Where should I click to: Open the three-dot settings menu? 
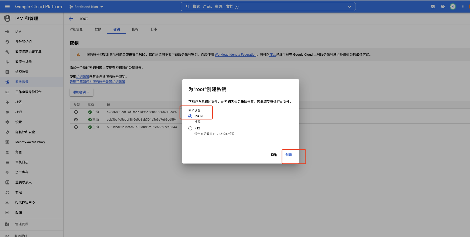(x=463, y=7)
